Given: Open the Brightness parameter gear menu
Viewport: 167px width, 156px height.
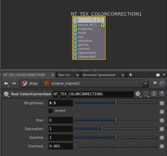Looking at the screenshot, I should click(162, 103).
